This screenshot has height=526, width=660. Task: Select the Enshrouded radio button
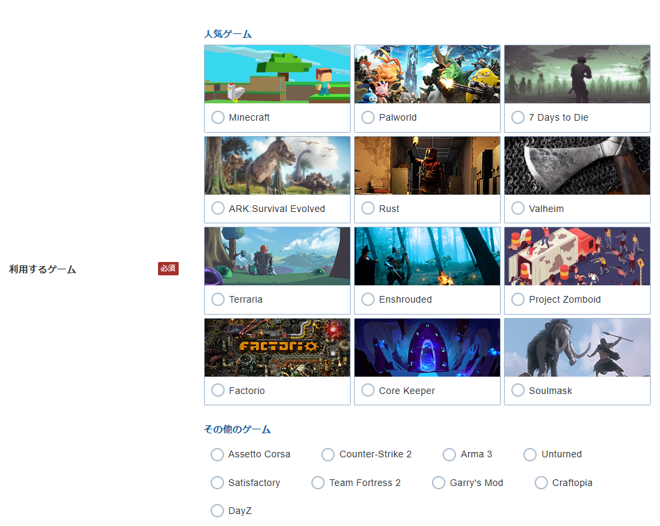pyautogui.click(x=368, y=299)
